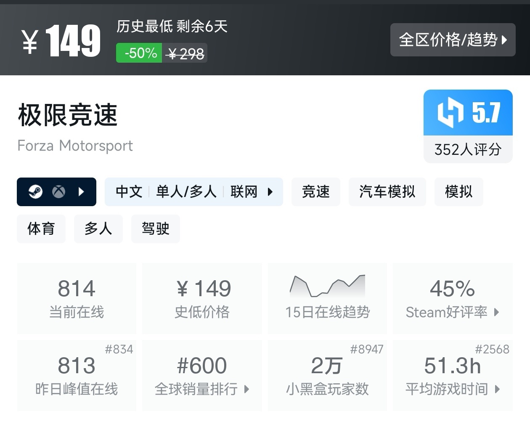Select the 竞速 genre tag
The image size is (530, 422).
pyautogui.click(x=315, y=192)
